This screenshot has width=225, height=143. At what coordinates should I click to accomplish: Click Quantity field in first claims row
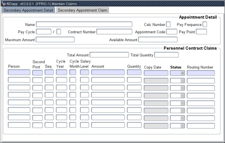point(134,72)
